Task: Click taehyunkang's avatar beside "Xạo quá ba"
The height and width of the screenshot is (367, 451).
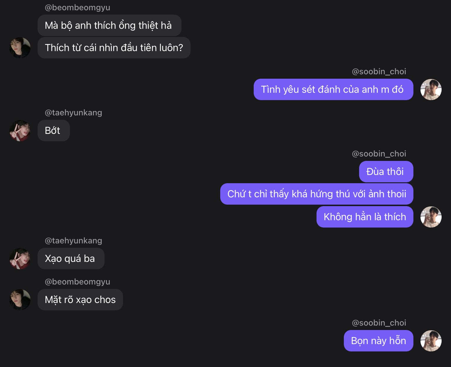Action: coord(20,258)
